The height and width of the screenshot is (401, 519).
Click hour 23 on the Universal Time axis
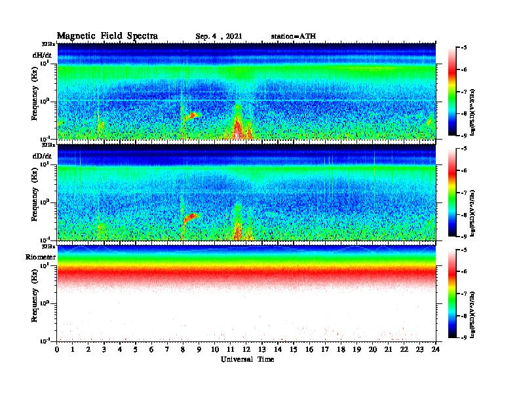coord(420,350)
